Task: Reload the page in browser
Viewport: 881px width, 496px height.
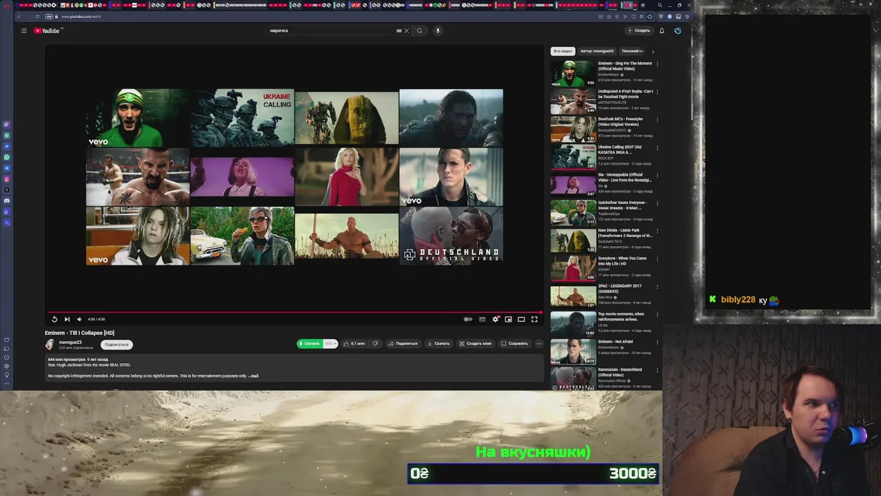Action: (38, 17)
